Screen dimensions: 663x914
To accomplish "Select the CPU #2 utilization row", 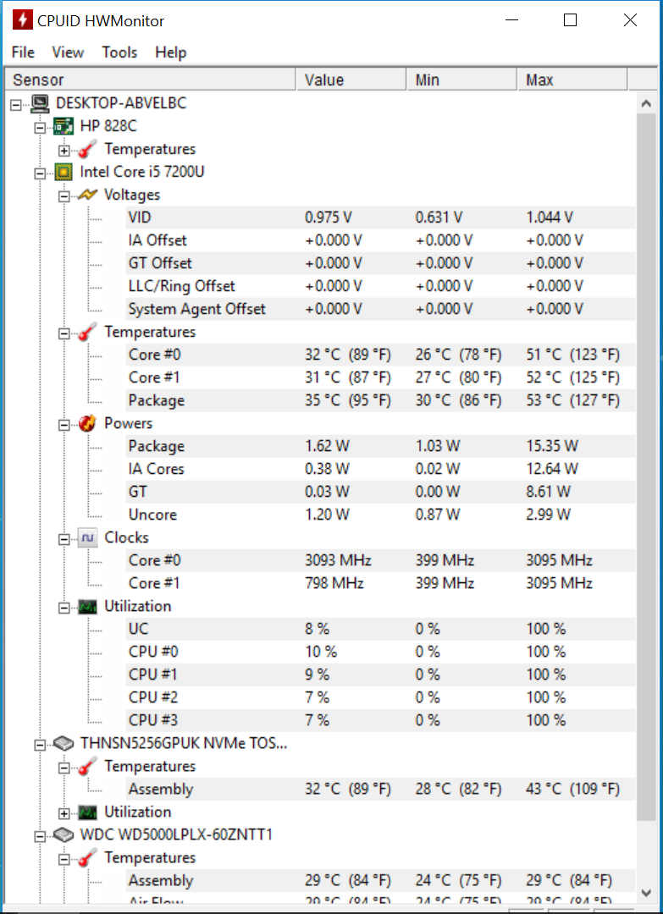I will pos(381,697).
